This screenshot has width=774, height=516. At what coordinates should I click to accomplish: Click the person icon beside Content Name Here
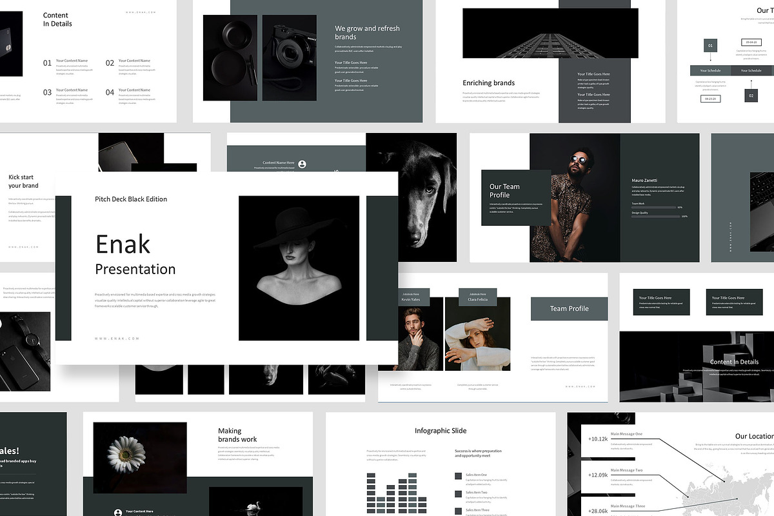click(x=303, y=164)
